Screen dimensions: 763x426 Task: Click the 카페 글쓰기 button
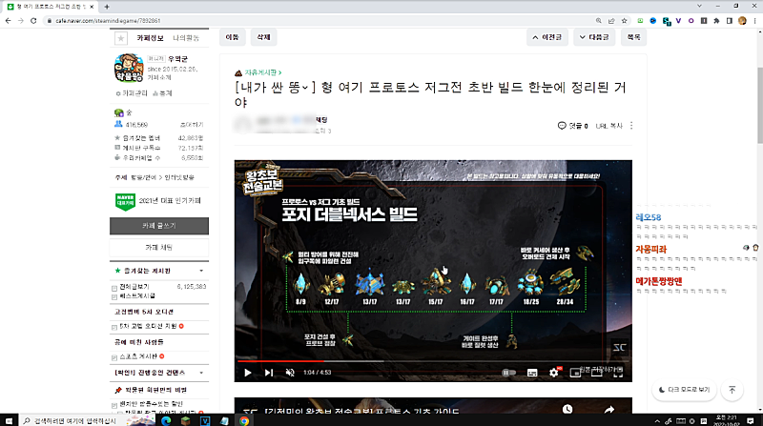point(159,226)
